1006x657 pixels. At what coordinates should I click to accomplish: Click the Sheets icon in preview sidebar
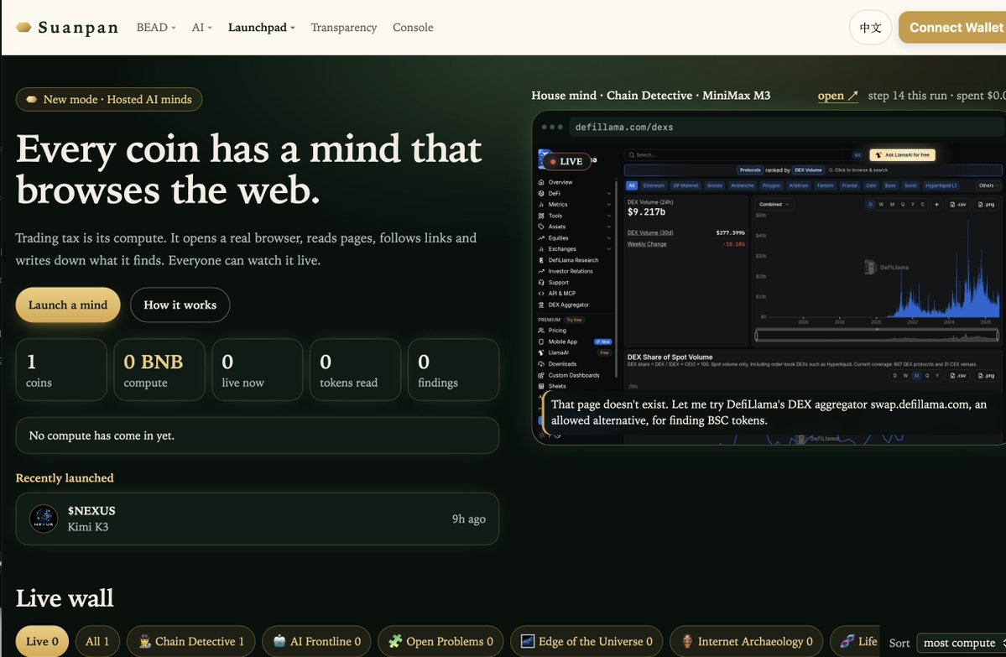click(541, 386)
